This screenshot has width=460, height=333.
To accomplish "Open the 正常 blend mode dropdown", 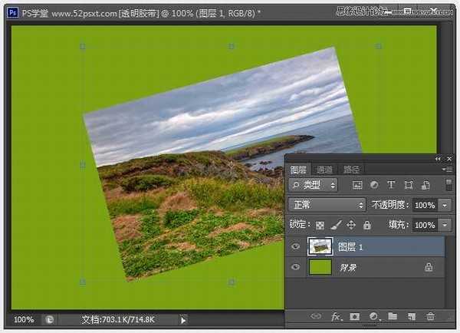I will [327, 206].
